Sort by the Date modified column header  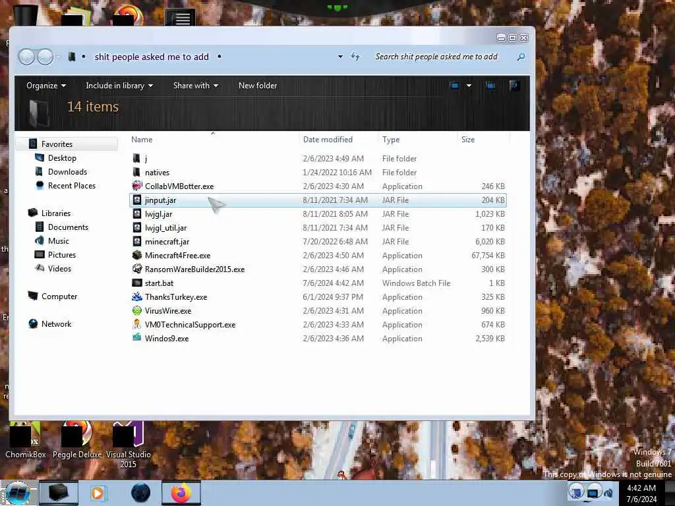point(338,140)
